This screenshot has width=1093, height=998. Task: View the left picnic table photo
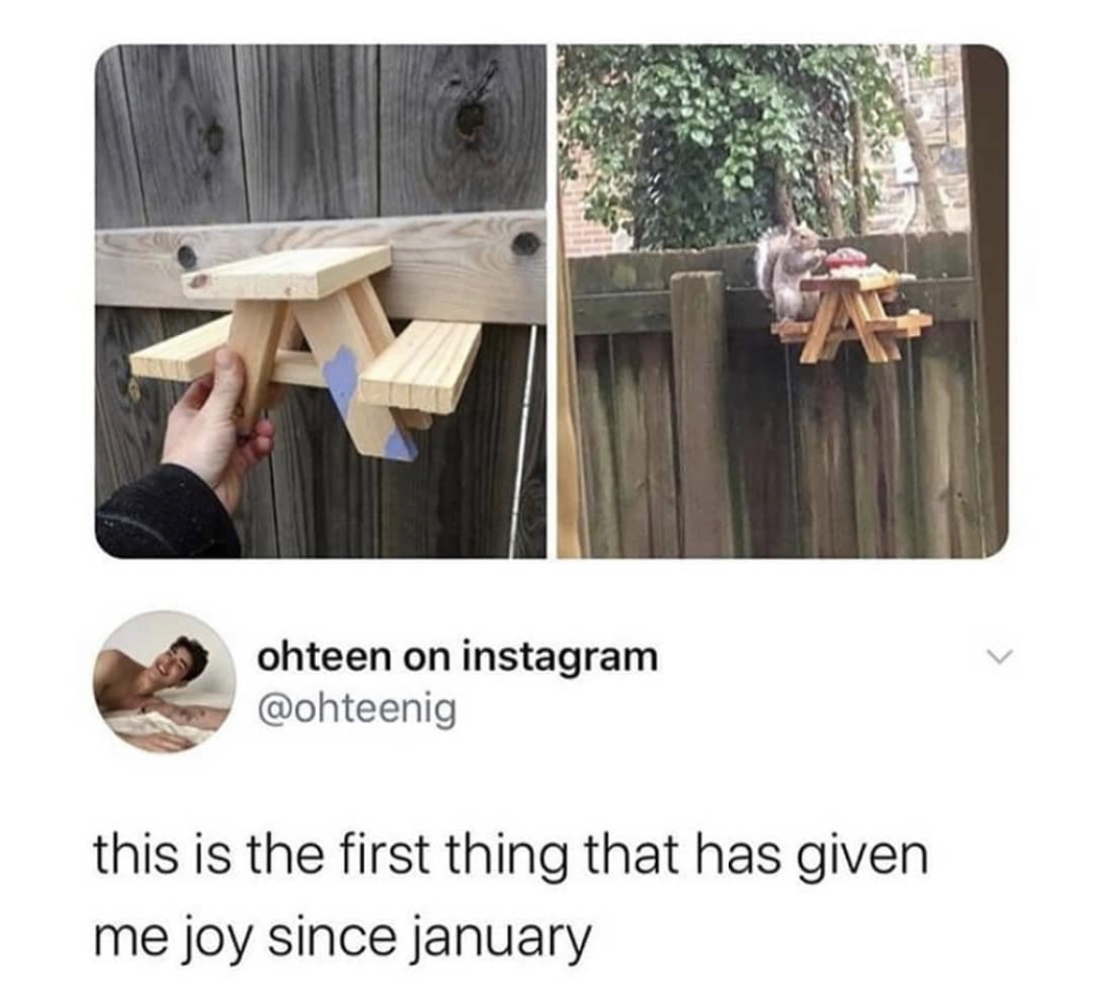(321, 301)
